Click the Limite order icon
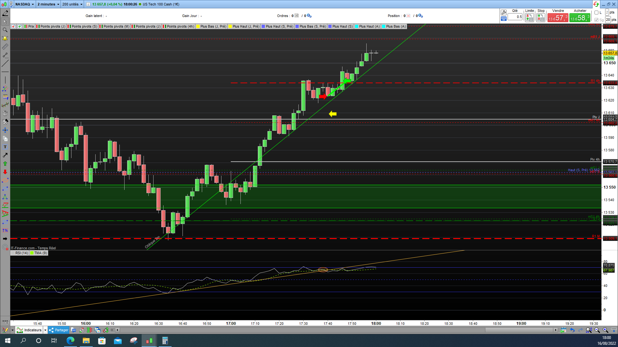Viewport: 618px width, 347px height. (x=529, y=18)
